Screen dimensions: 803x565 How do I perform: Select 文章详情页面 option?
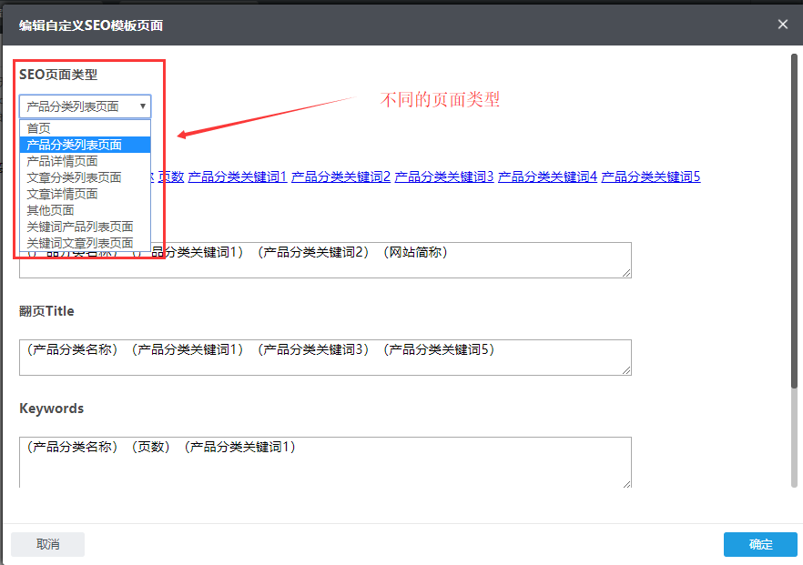(x=63, y=194)
